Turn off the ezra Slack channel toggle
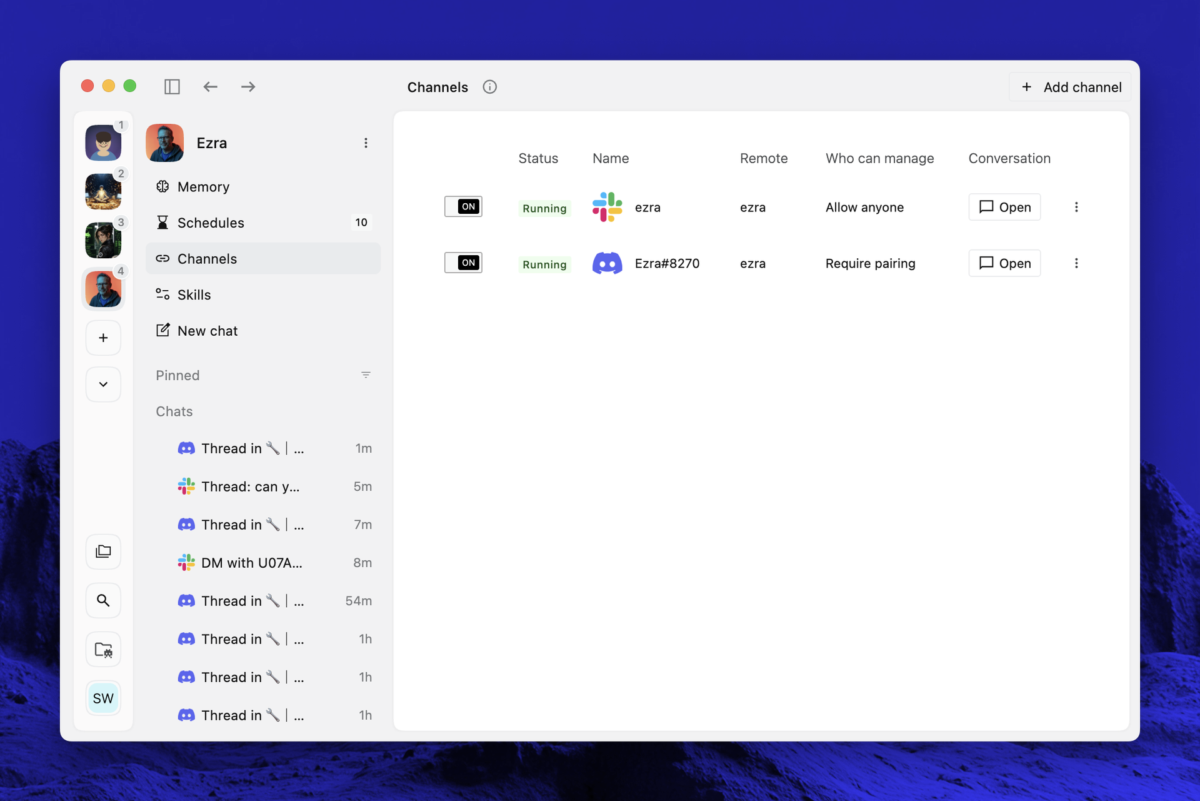 coord(463,206)
